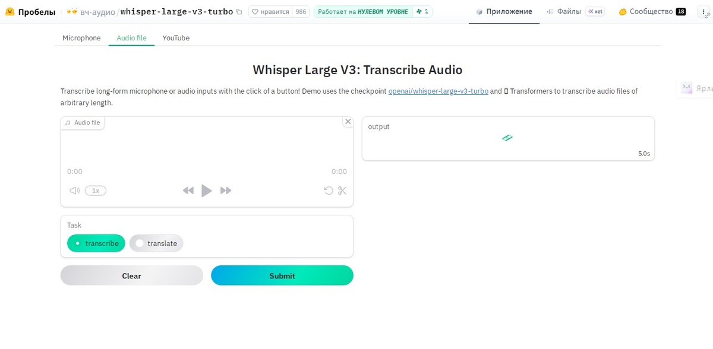Click the Hugging Face logo icon
The height and width of the screenshot is (349, 713).
10,11
